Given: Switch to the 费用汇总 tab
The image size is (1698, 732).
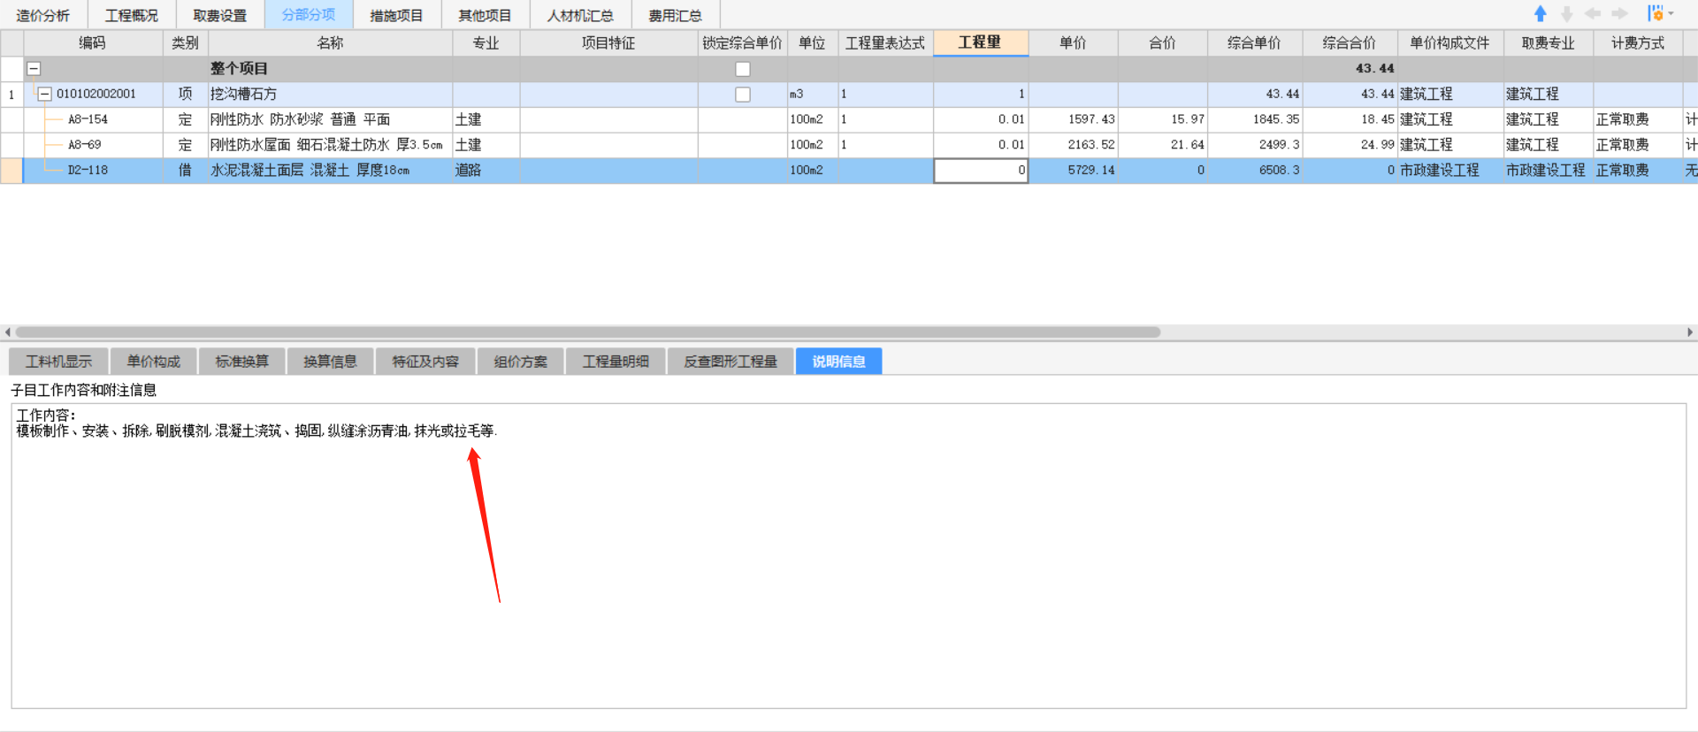Looking at the screenshot, I should click(x=676, y=15).
